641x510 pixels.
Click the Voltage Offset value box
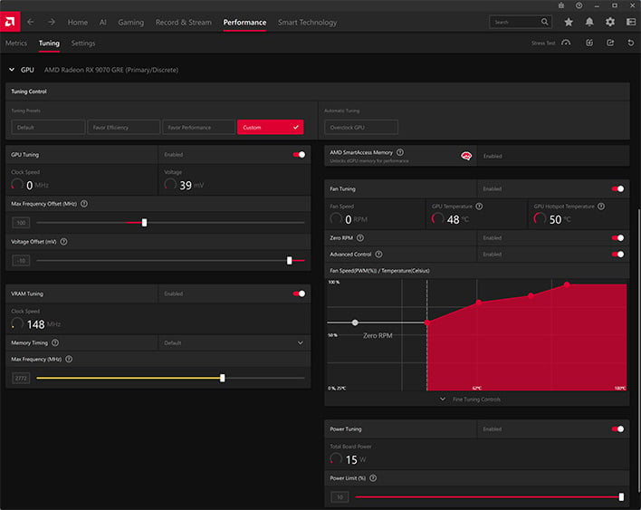tap(21, 261)
